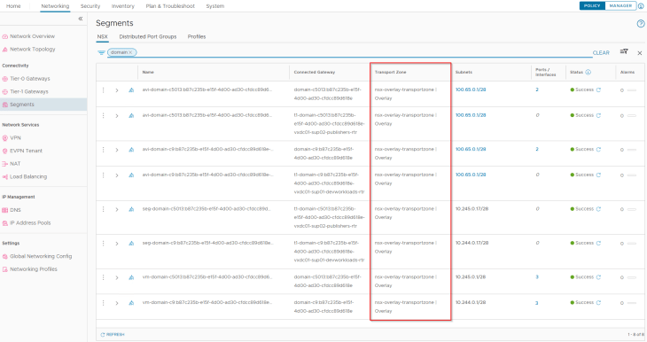Open the user icon beside the Manager button
This screenshot has width=647, height=342.
(x=641, y=6)
